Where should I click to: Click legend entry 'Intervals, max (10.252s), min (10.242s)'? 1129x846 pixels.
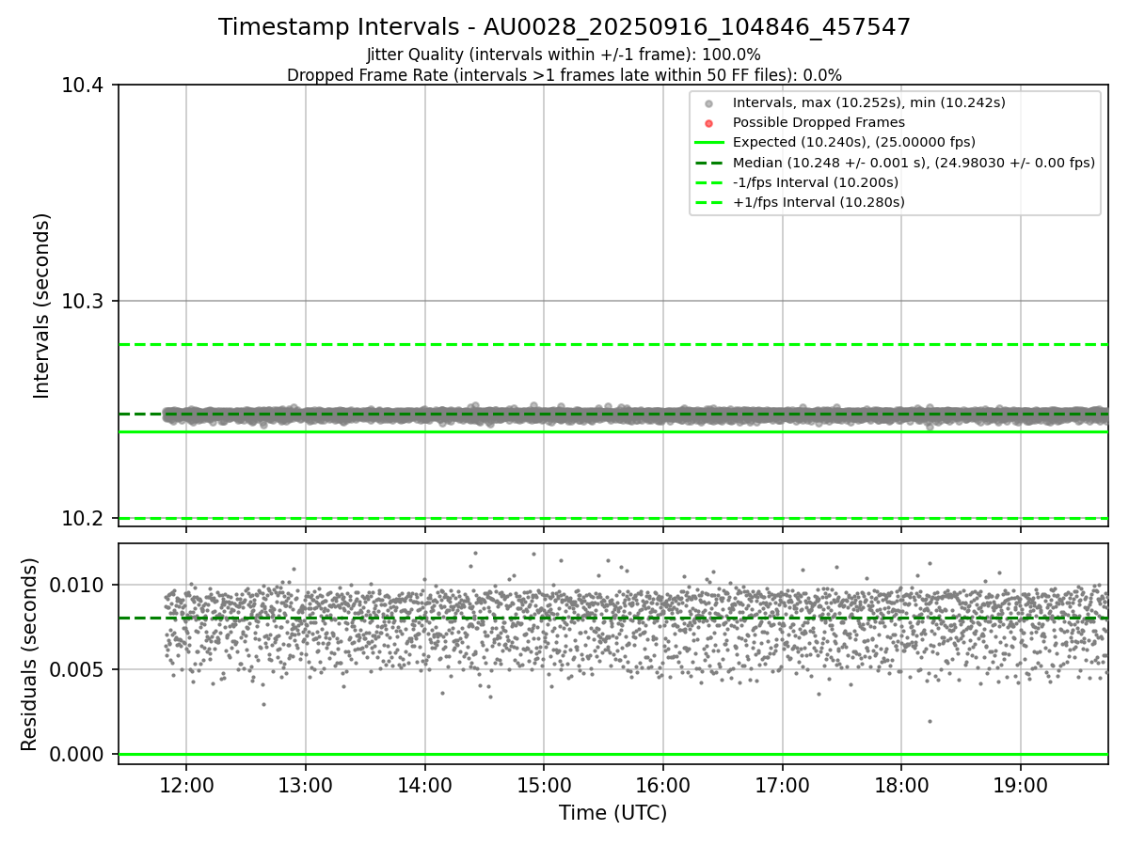click(x=869, y=102)
